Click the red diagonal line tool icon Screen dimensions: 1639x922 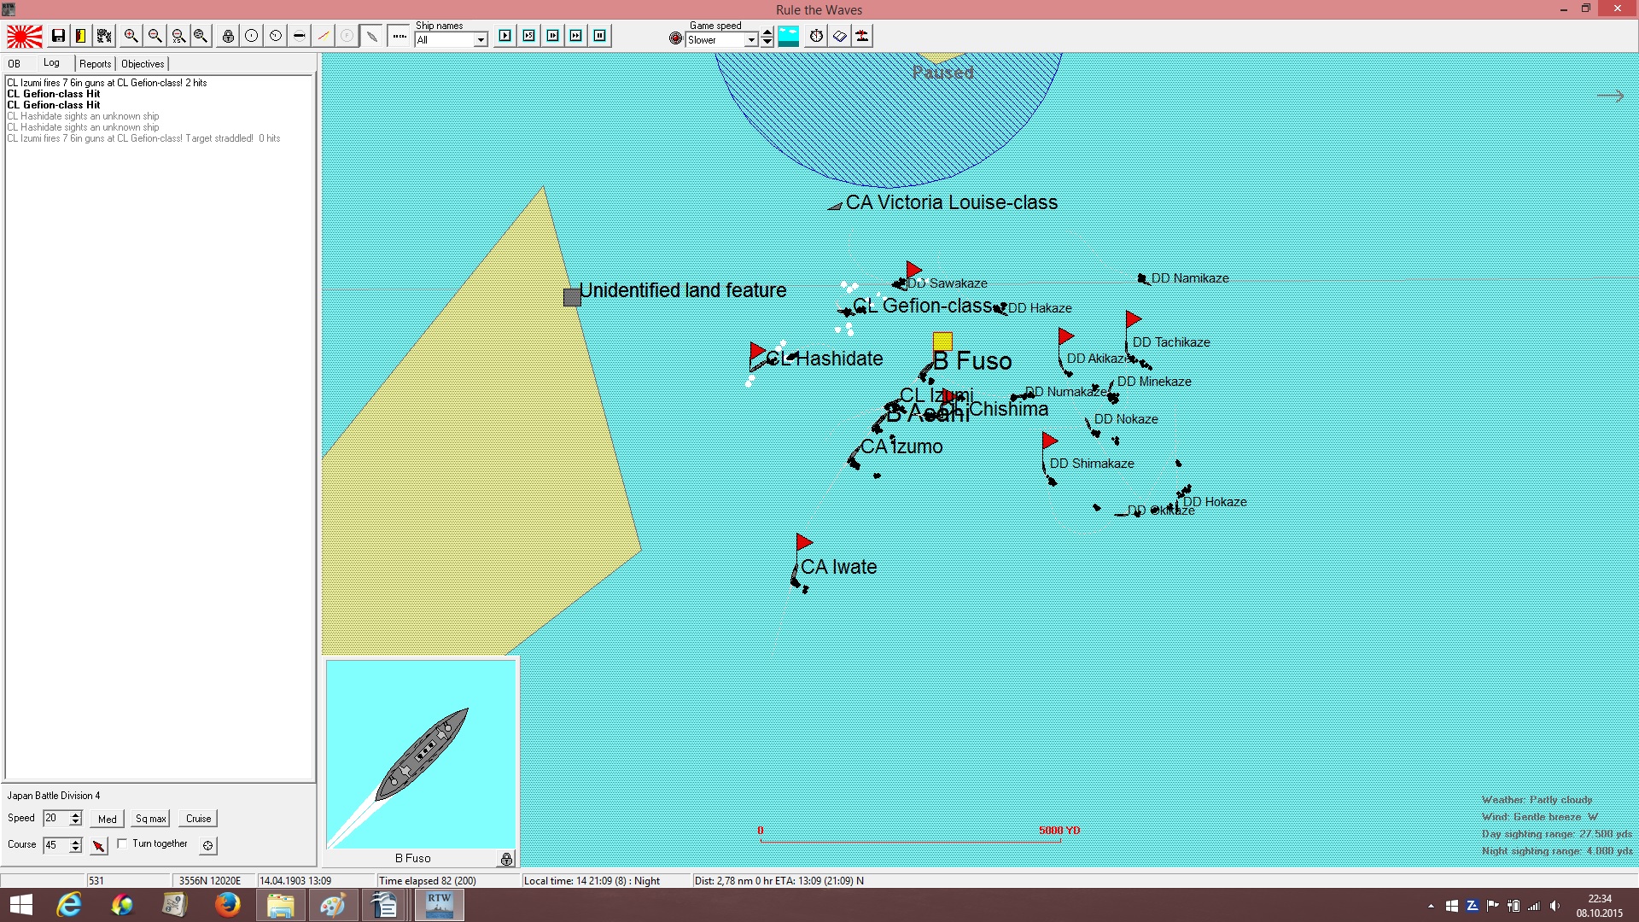[324, 36]
